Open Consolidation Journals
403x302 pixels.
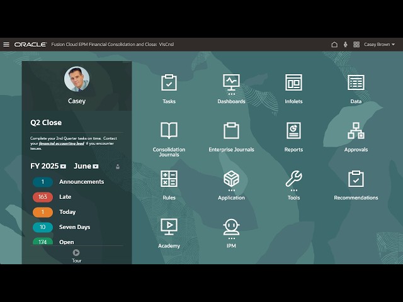click(x=169, y=139)
